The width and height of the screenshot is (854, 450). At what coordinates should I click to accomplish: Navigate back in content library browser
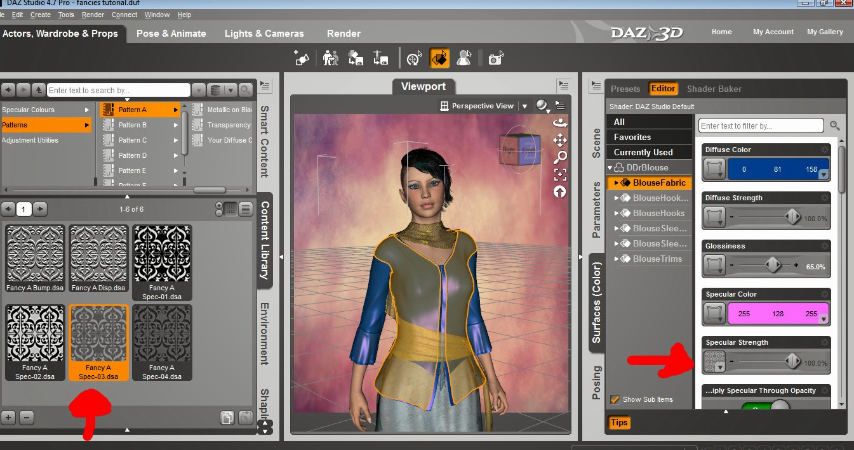click(x=8, y=90)
